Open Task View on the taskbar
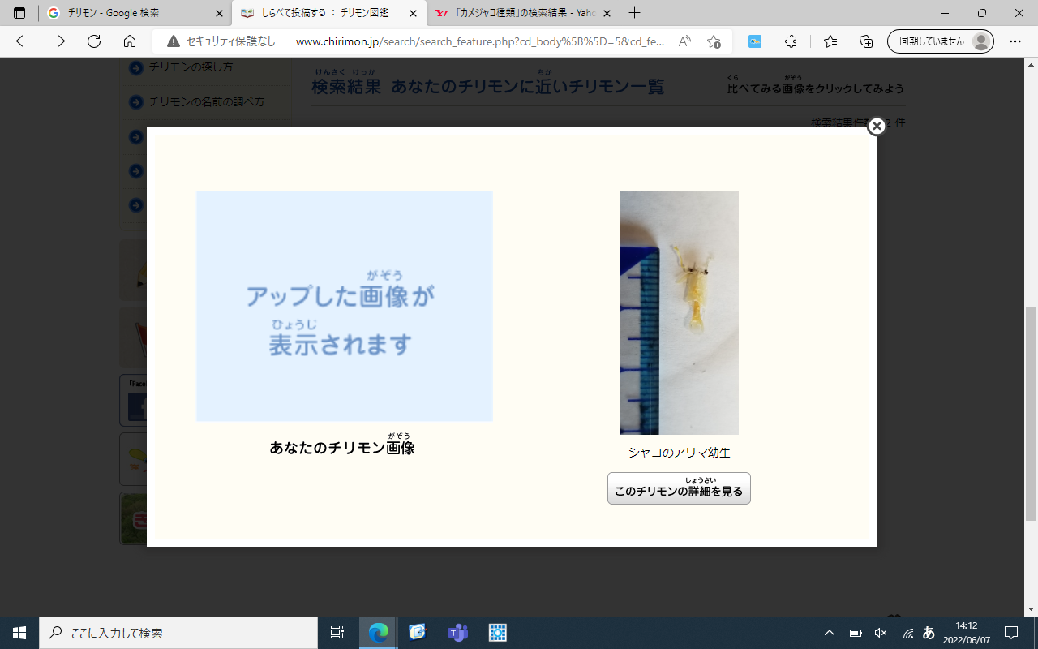The width and height of the screenshot is (1038, 649). 337,633
